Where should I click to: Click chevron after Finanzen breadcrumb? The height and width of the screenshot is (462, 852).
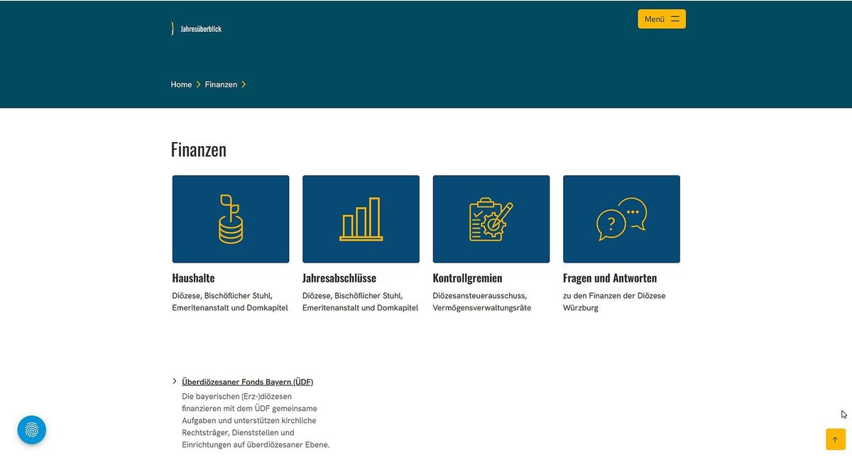(x=244, y=84)
